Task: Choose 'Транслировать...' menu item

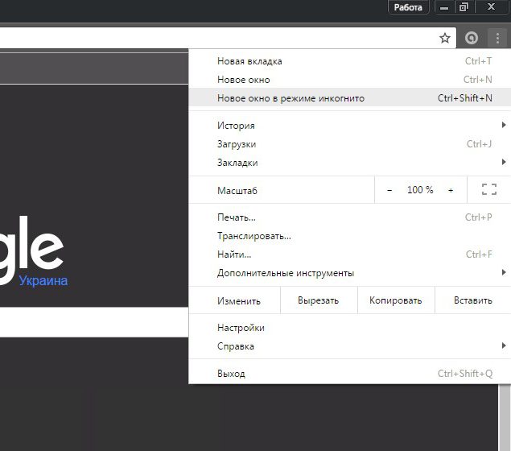Action: point(350,236)
